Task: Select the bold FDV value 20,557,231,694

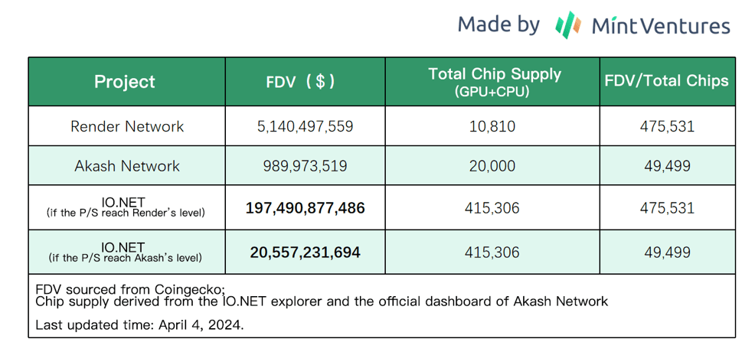Action: (305, 252)
